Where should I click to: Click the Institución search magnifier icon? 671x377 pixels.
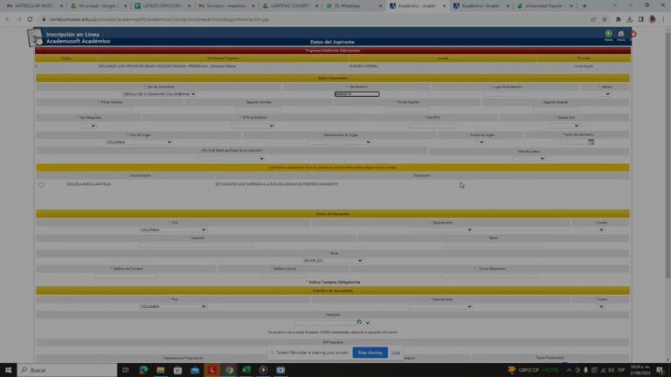point(359,322)
